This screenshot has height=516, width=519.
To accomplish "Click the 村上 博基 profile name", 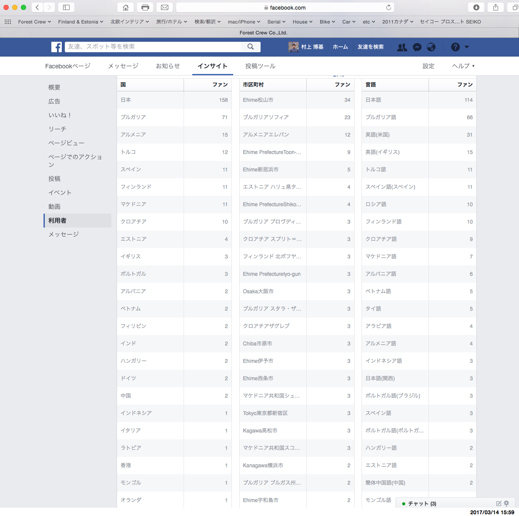I will tap(312, 47).
